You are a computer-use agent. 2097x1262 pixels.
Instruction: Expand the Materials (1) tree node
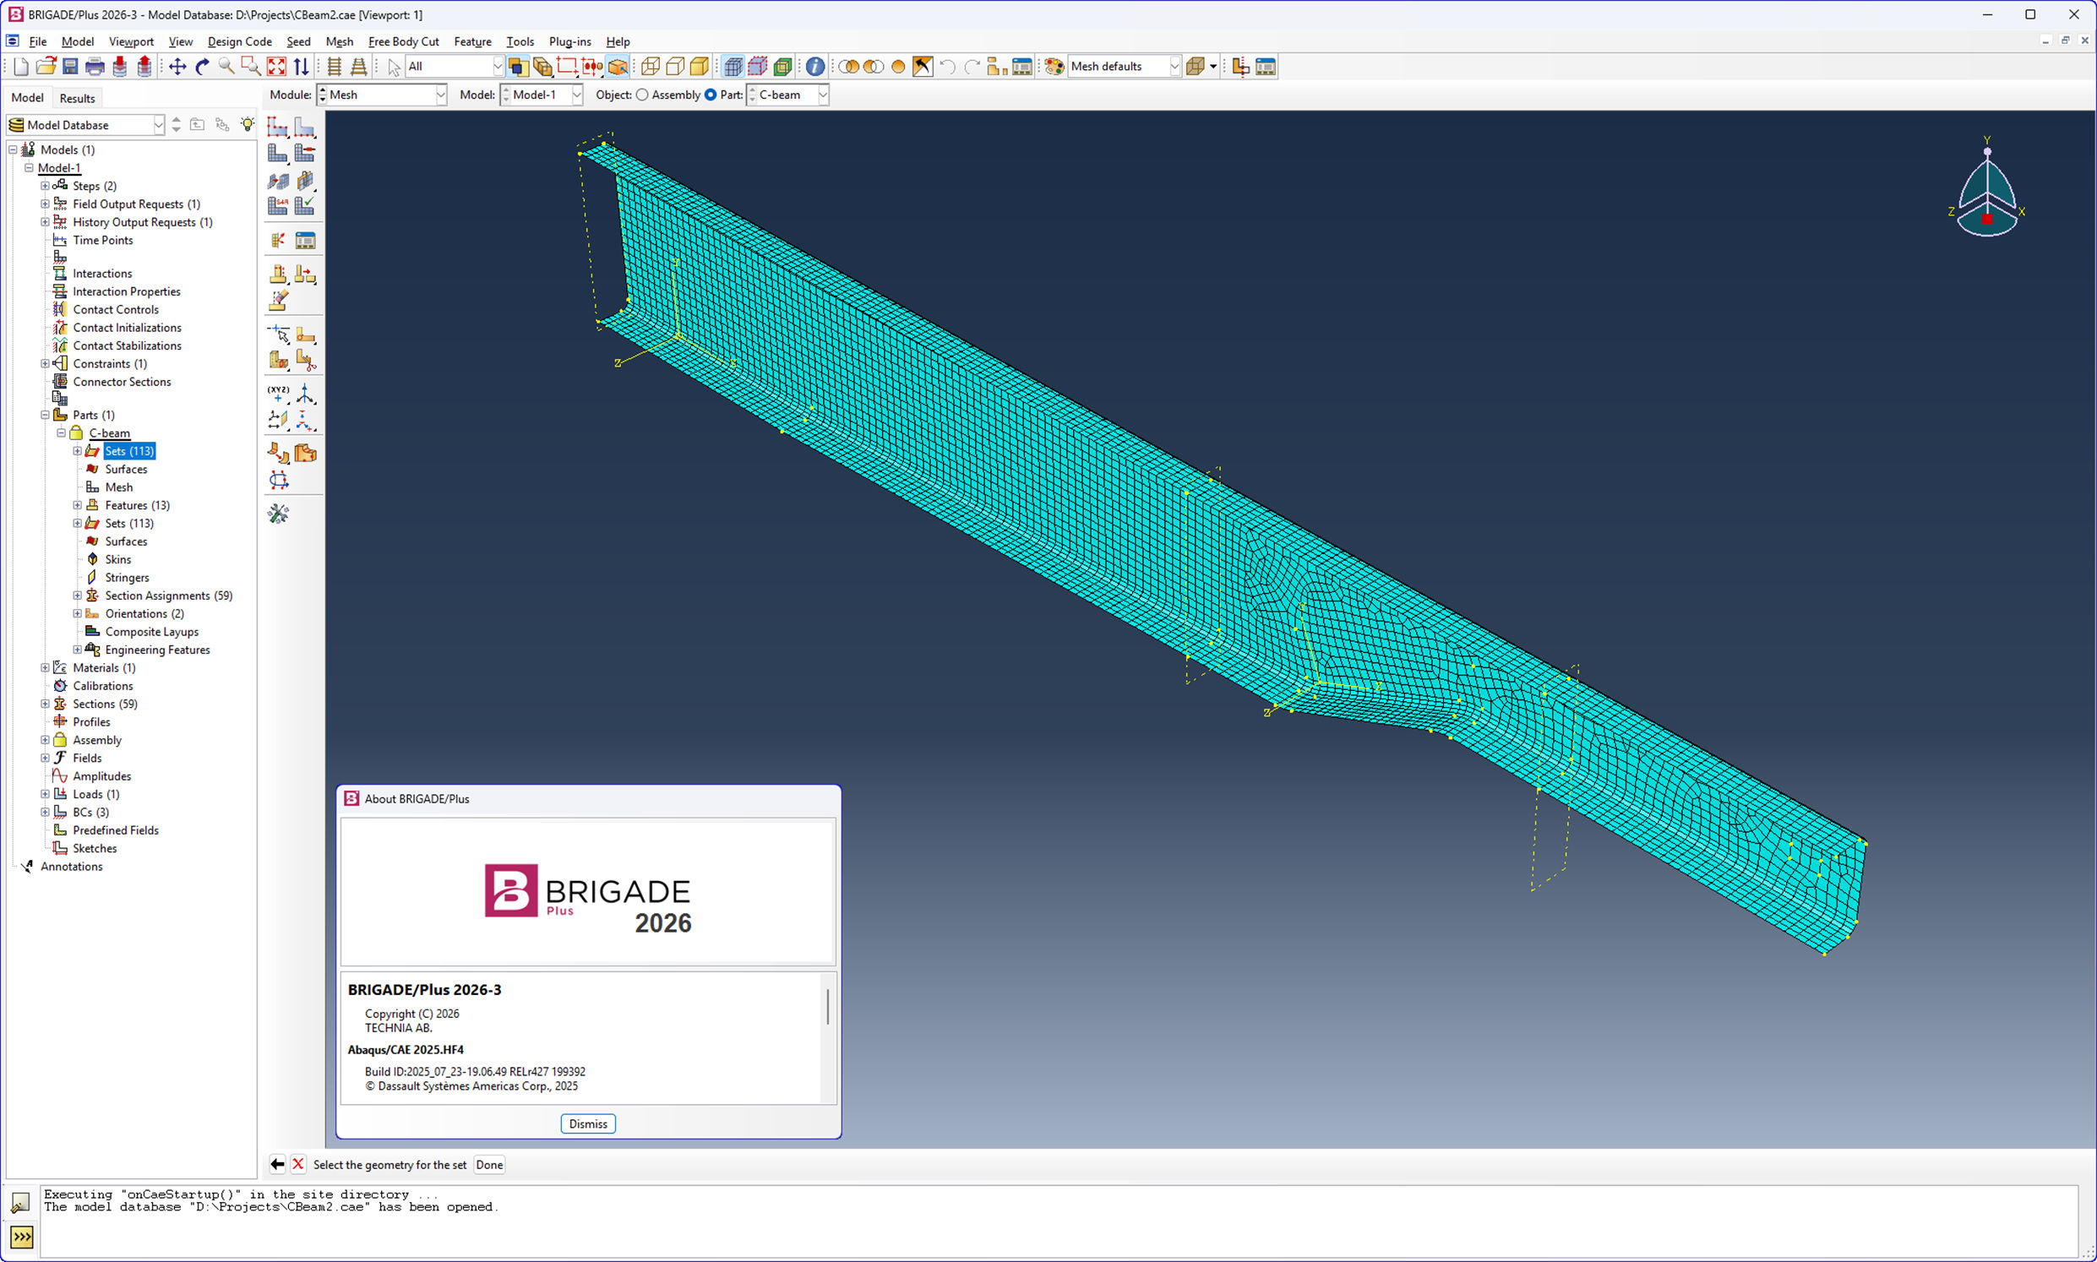pyautogui.click(x=45, y=668)
